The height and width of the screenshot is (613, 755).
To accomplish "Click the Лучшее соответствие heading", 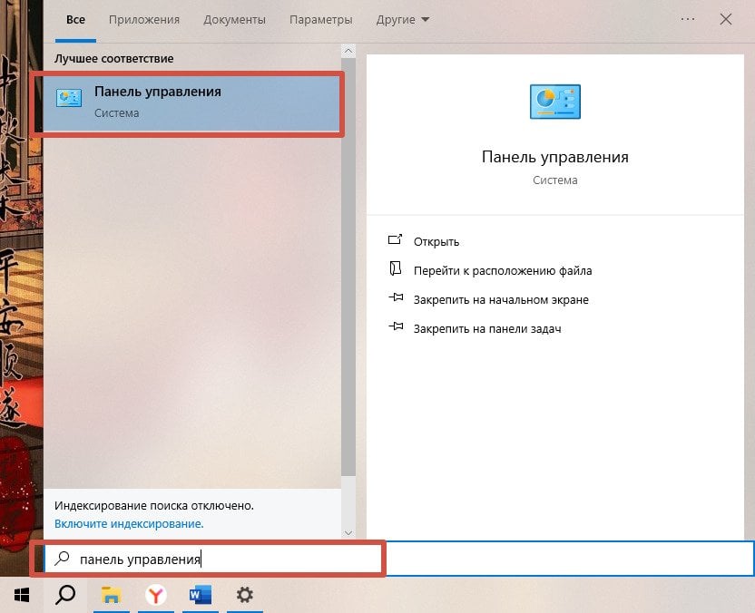I will [114, 59].
